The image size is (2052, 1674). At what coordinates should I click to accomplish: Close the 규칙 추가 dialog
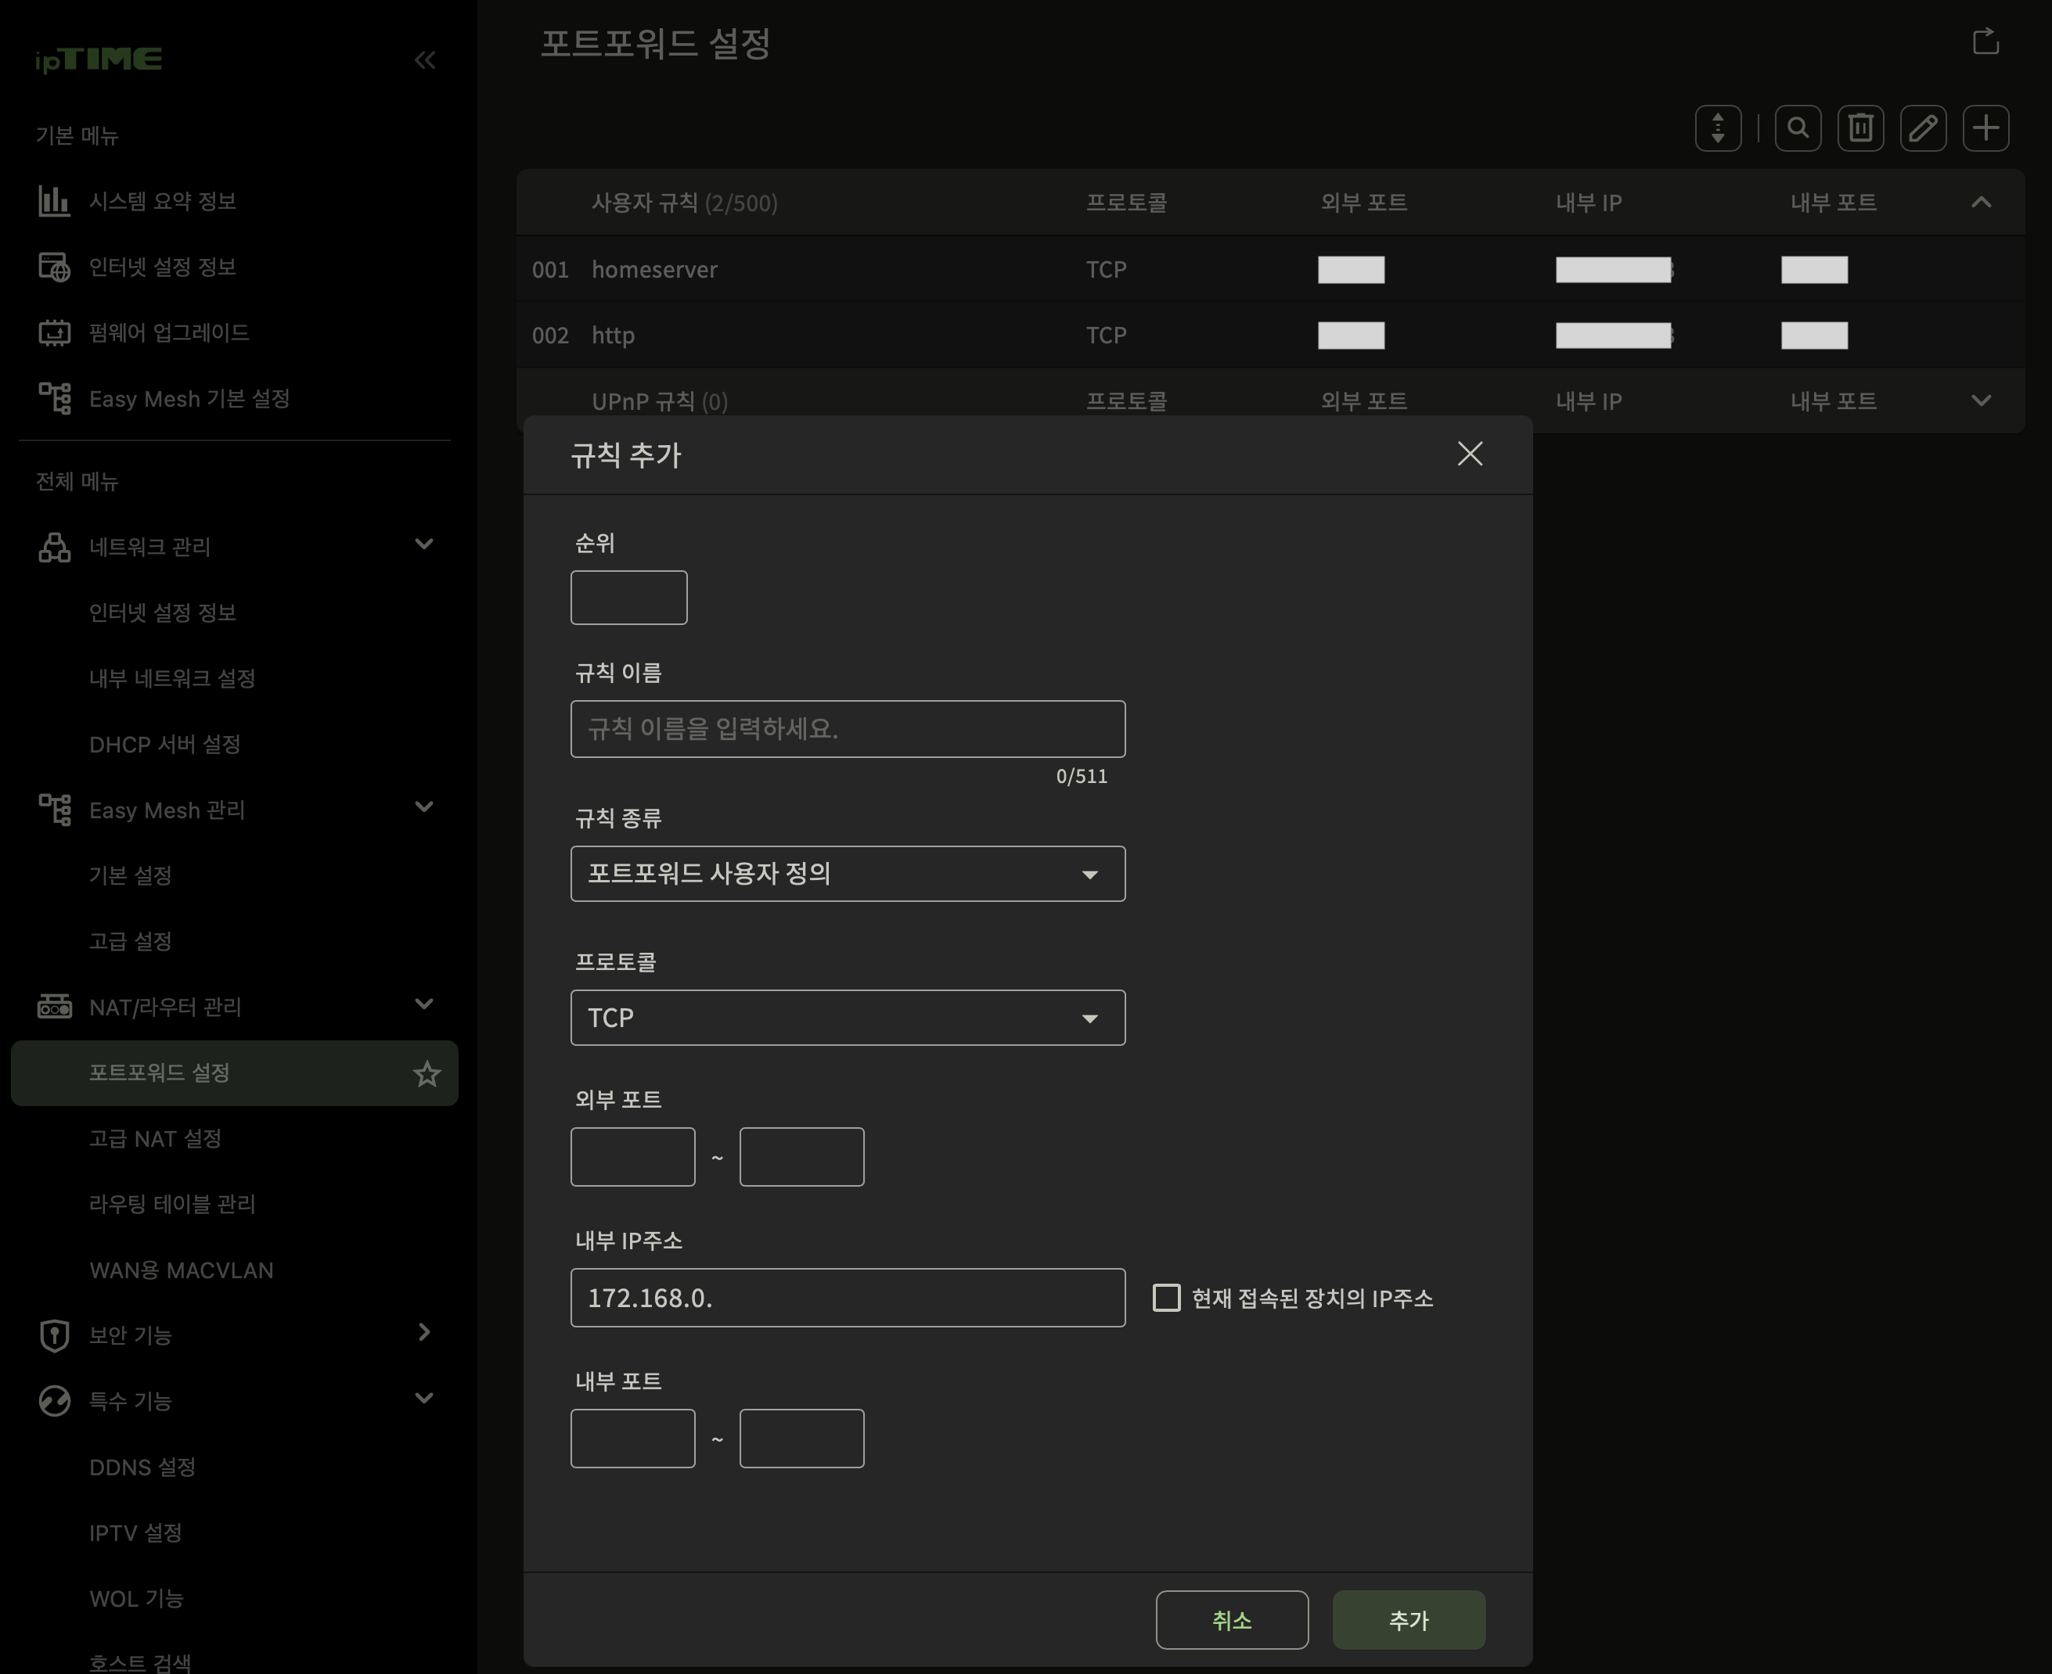coord(1469,454)
